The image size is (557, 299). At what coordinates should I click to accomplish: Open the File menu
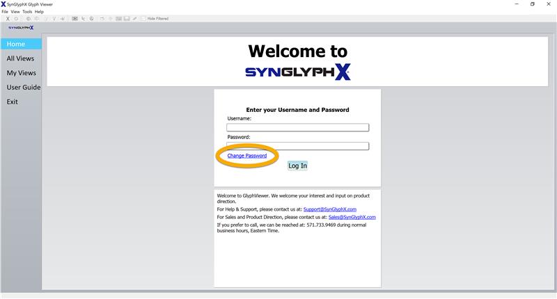(x=5, y=12)
